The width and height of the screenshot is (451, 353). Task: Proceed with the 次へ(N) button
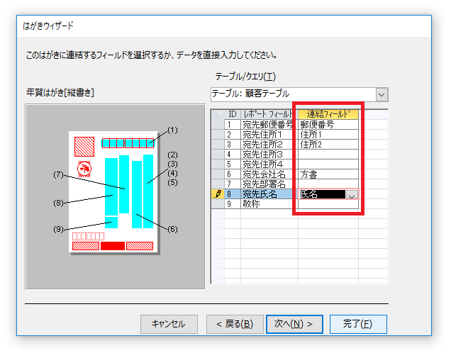294,324
